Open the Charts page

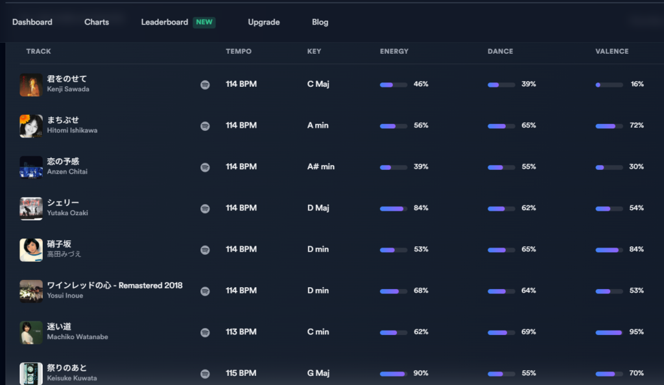click(97, 22)
